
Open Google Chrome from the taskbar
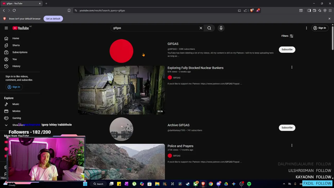211,184
